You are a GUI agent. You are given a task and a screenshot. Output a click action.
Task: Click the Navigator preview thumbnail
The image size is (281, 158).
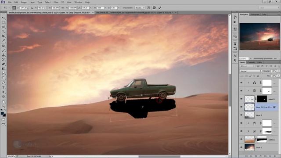pyautogui.click(x=259, y=36)
